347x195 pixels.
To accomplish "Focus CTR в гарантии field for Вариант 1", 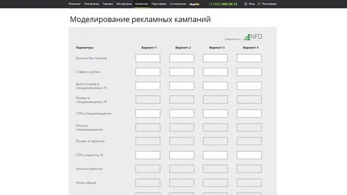I will tap(148, 155).
